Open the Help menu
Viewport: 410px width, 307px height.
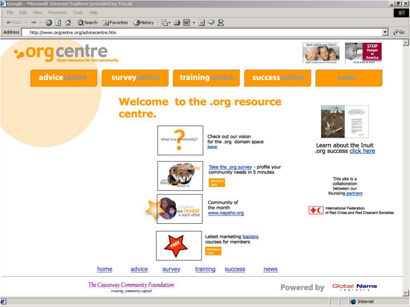click(93, 12)
